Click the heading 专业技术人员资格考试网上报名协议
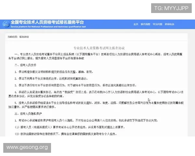 99,48
